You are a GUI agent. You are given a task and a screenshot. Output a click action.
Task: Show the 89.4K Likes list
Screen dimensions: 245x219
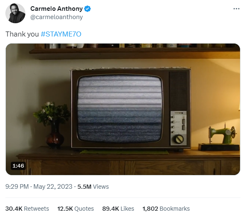click(118, 209)
